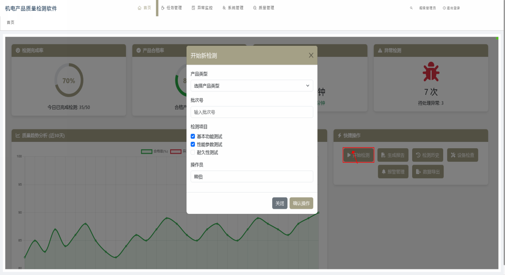Click the 输入批次号 input field

point(252,112)
